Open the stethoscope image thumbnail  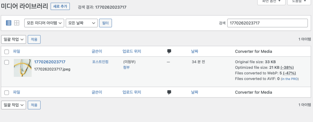tap(23, 68)
